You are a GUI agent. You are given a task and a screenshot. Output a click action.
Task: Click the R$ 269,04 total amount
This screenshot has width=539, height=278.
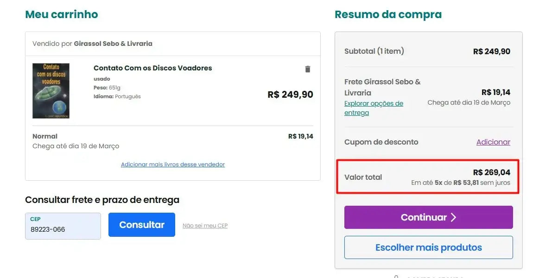491,172
